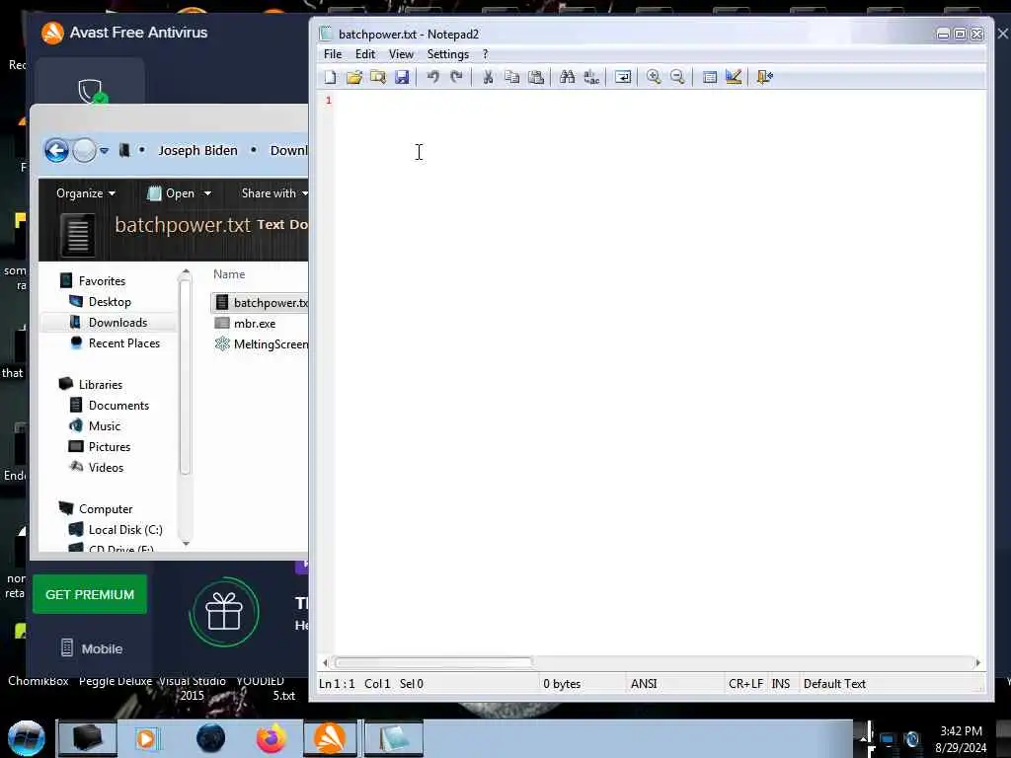Click the CR+LF line ending status entry
Screen dimensions: 1011x758
[745, 684]
